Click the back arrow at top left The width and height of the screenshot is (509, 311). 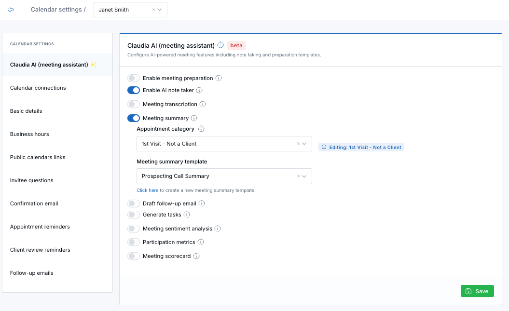click(x=11, y=9)
